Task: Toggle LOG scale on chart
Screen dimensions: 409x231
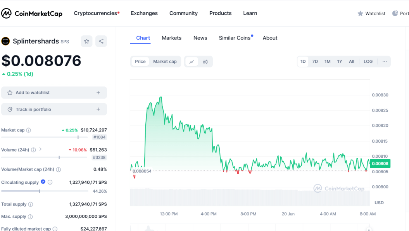Action: click(x=368, y=62)
